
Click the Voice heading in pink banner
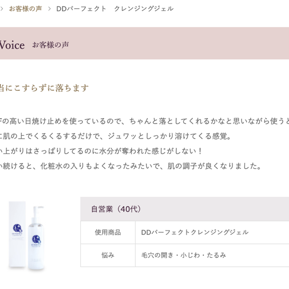point(12,45)
